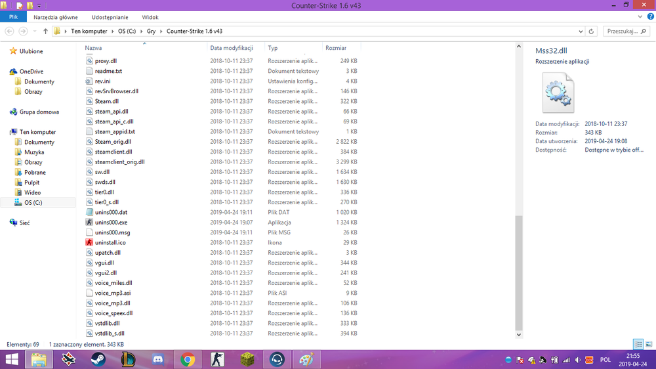Click the OS (C:) breadcrumb
This screenshot has height=369, width=656.
point(127,31)
